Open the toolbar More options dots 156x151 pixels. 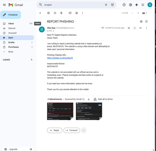82,13
